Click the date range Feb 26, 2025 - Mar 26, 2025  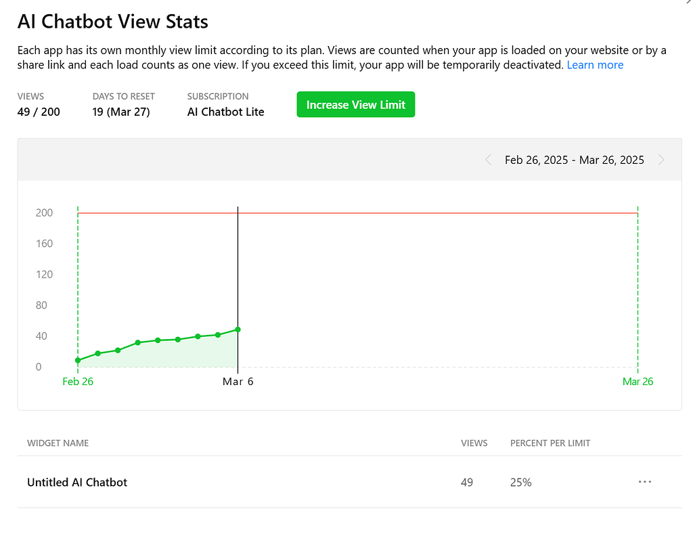[575, 160]
